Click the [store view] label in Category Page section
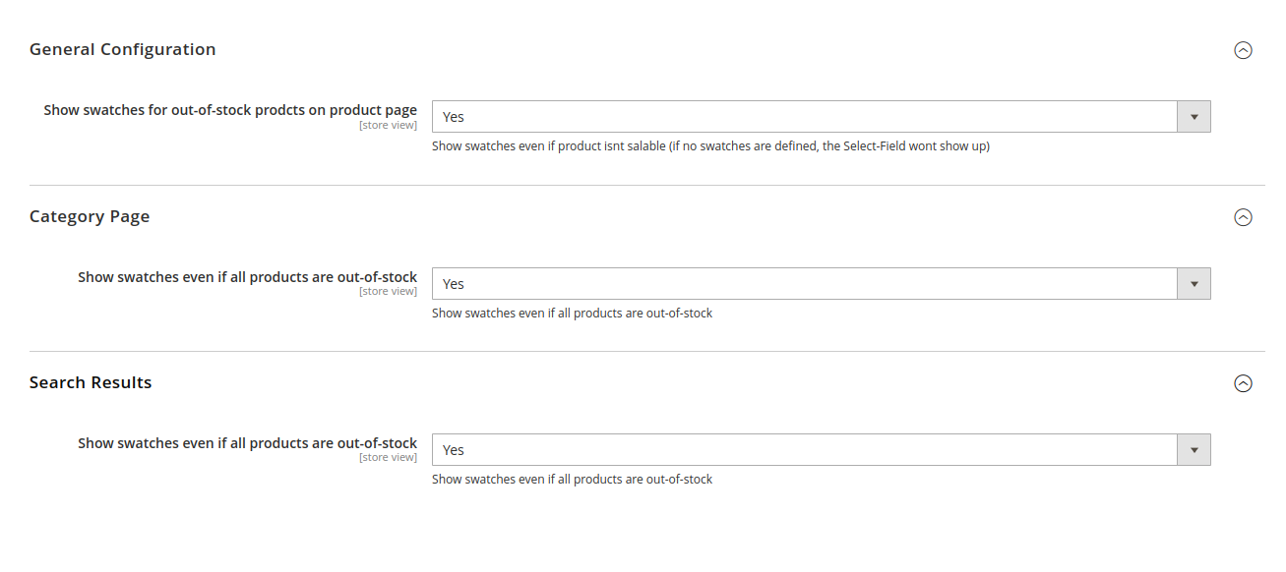This screenshot has height=572, width=1286. [388, 291]
